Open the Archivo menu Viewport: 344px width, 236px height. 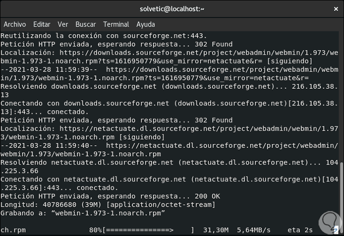[15, 24]
